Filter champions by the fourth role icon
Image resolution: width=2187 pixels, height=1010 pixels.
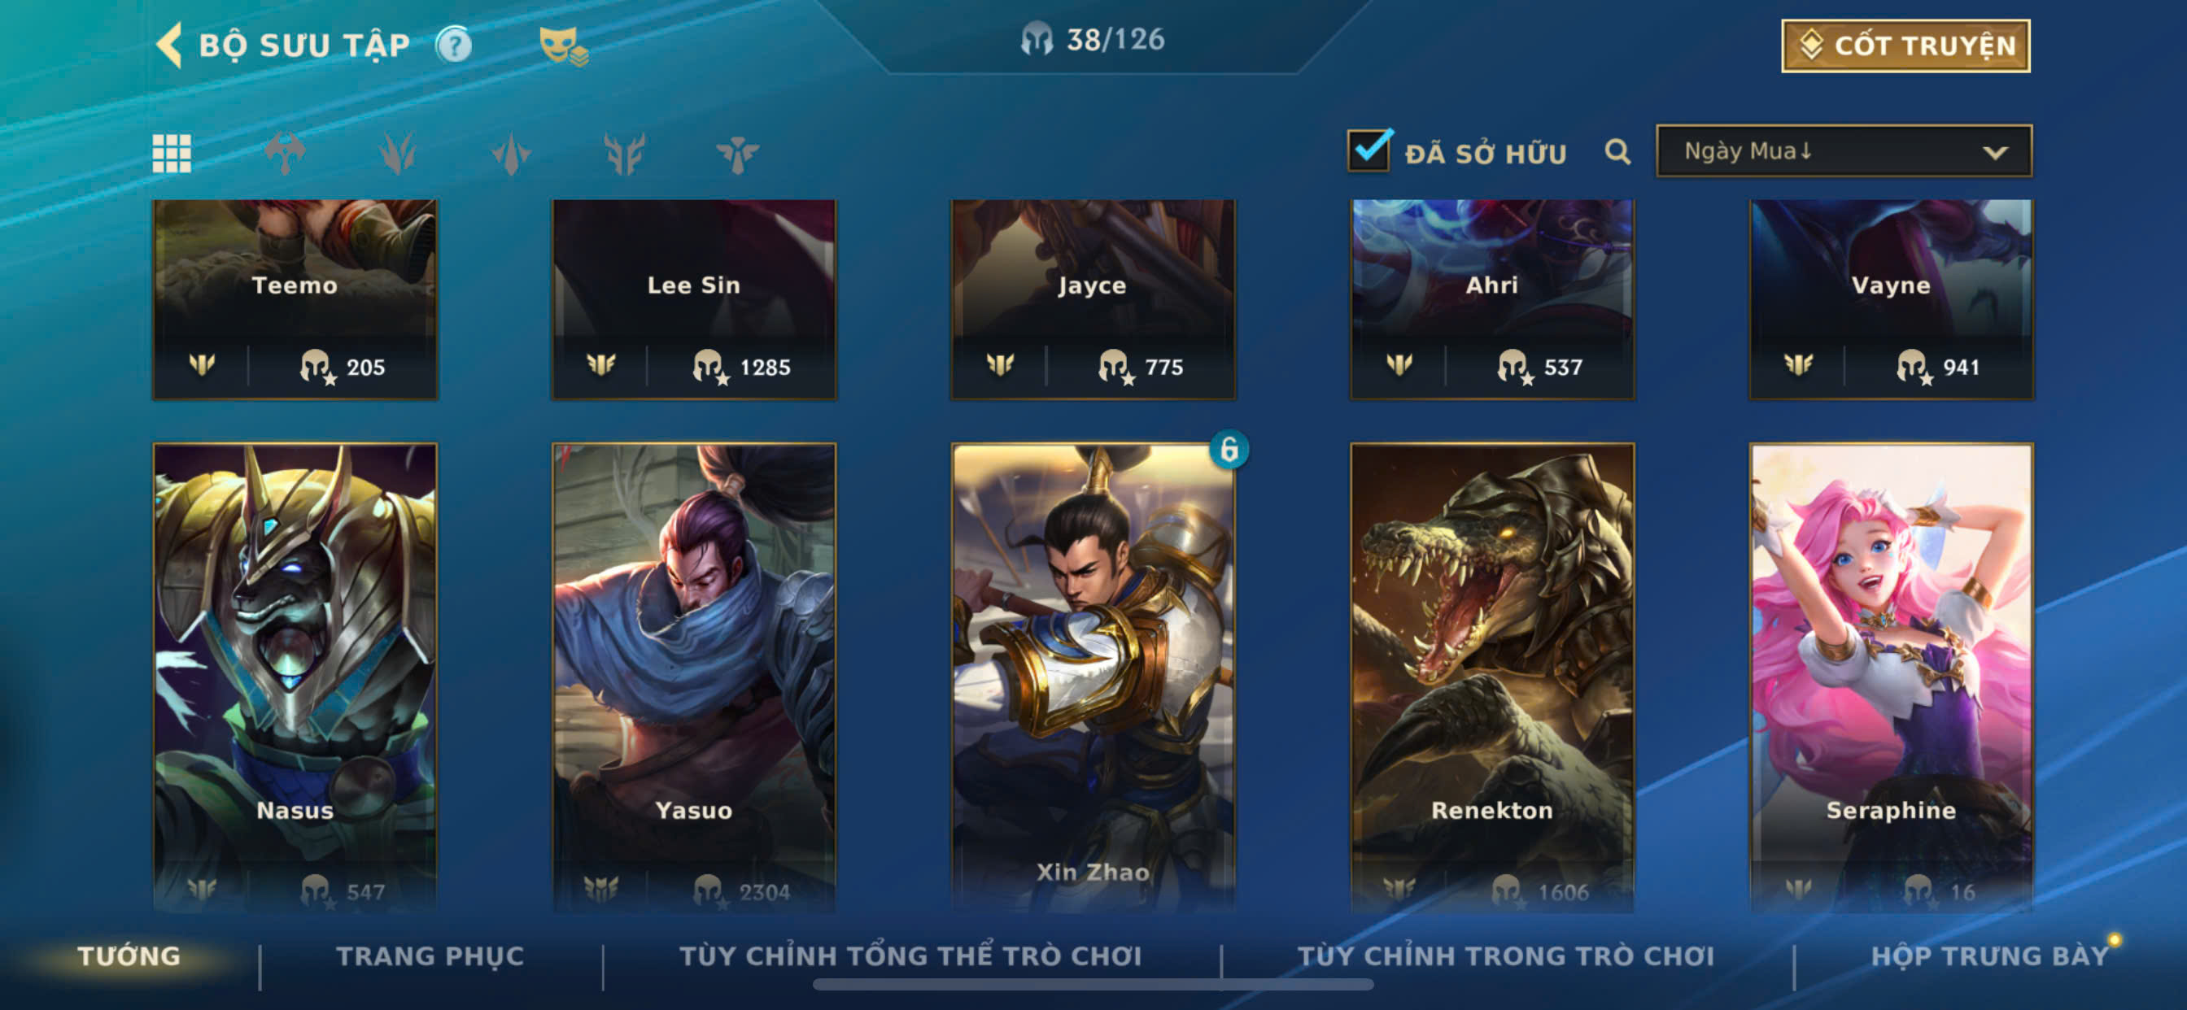[624, 154]
